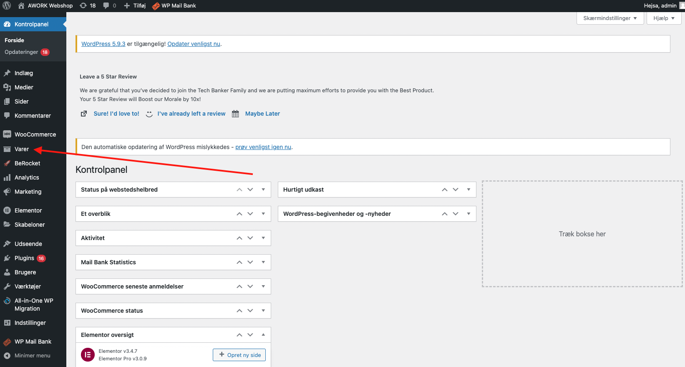Click the Skabeloner folder icon
Screen dimensions: 685x367
[x=7, y=225]
